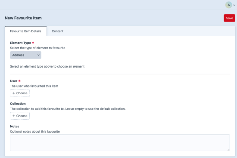This screenshot has height=158, width=237.
Task: Open the Element Type dropdown showing Address
Action: pos(25,55)
